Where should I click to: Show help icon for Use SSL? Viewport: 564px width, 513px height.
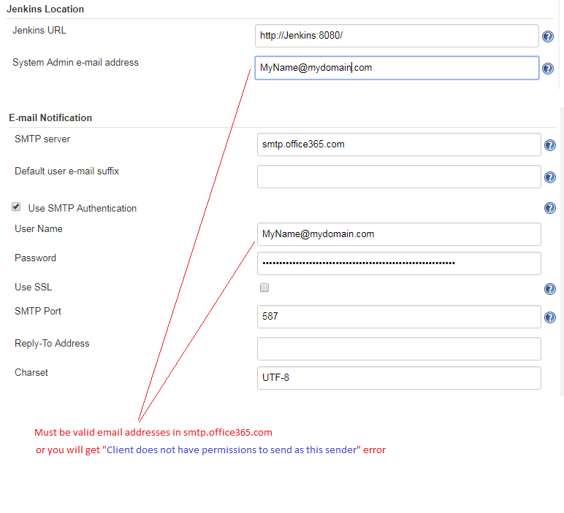[550, 289]
